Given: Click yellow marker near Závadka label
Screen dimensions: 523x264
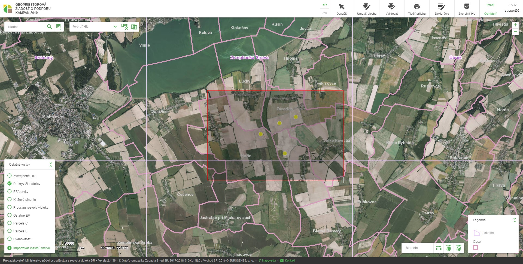Looking at the screenshot, I should 296,117.
